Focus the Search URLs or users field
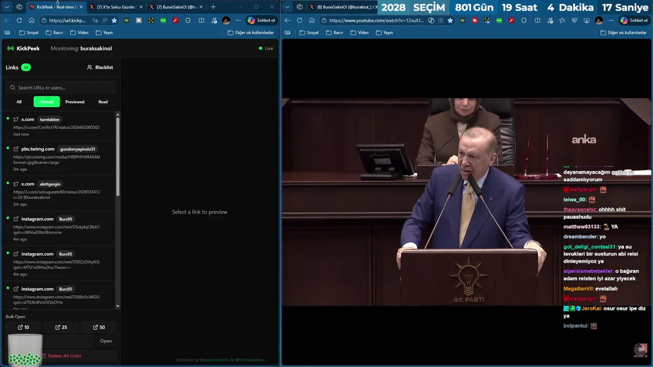Viewport: 653px width, 367px height. point(61,88)
